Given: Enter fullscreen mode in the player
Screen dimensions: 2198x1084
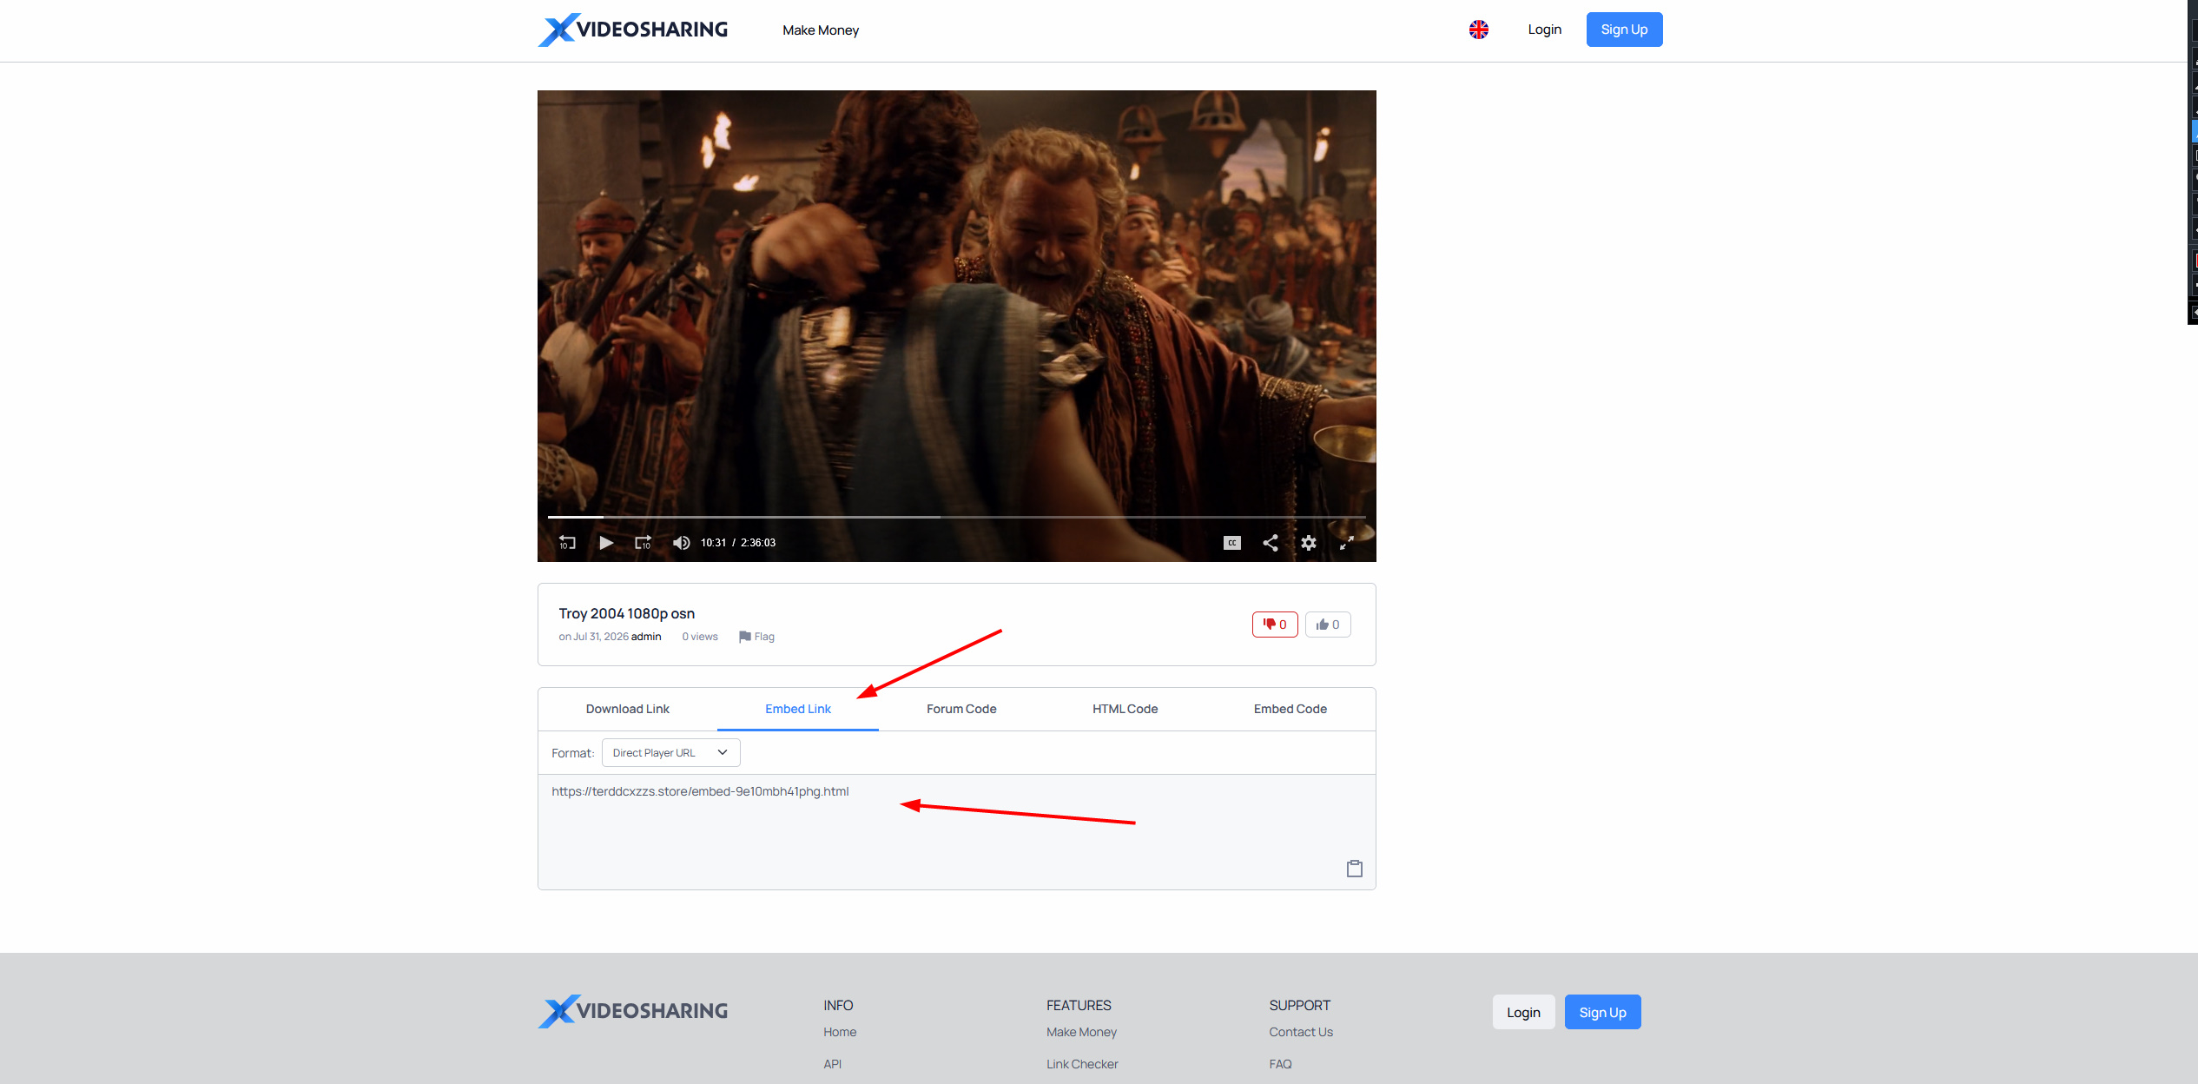Looking at the screenshot, I should tap(1347, 543).
